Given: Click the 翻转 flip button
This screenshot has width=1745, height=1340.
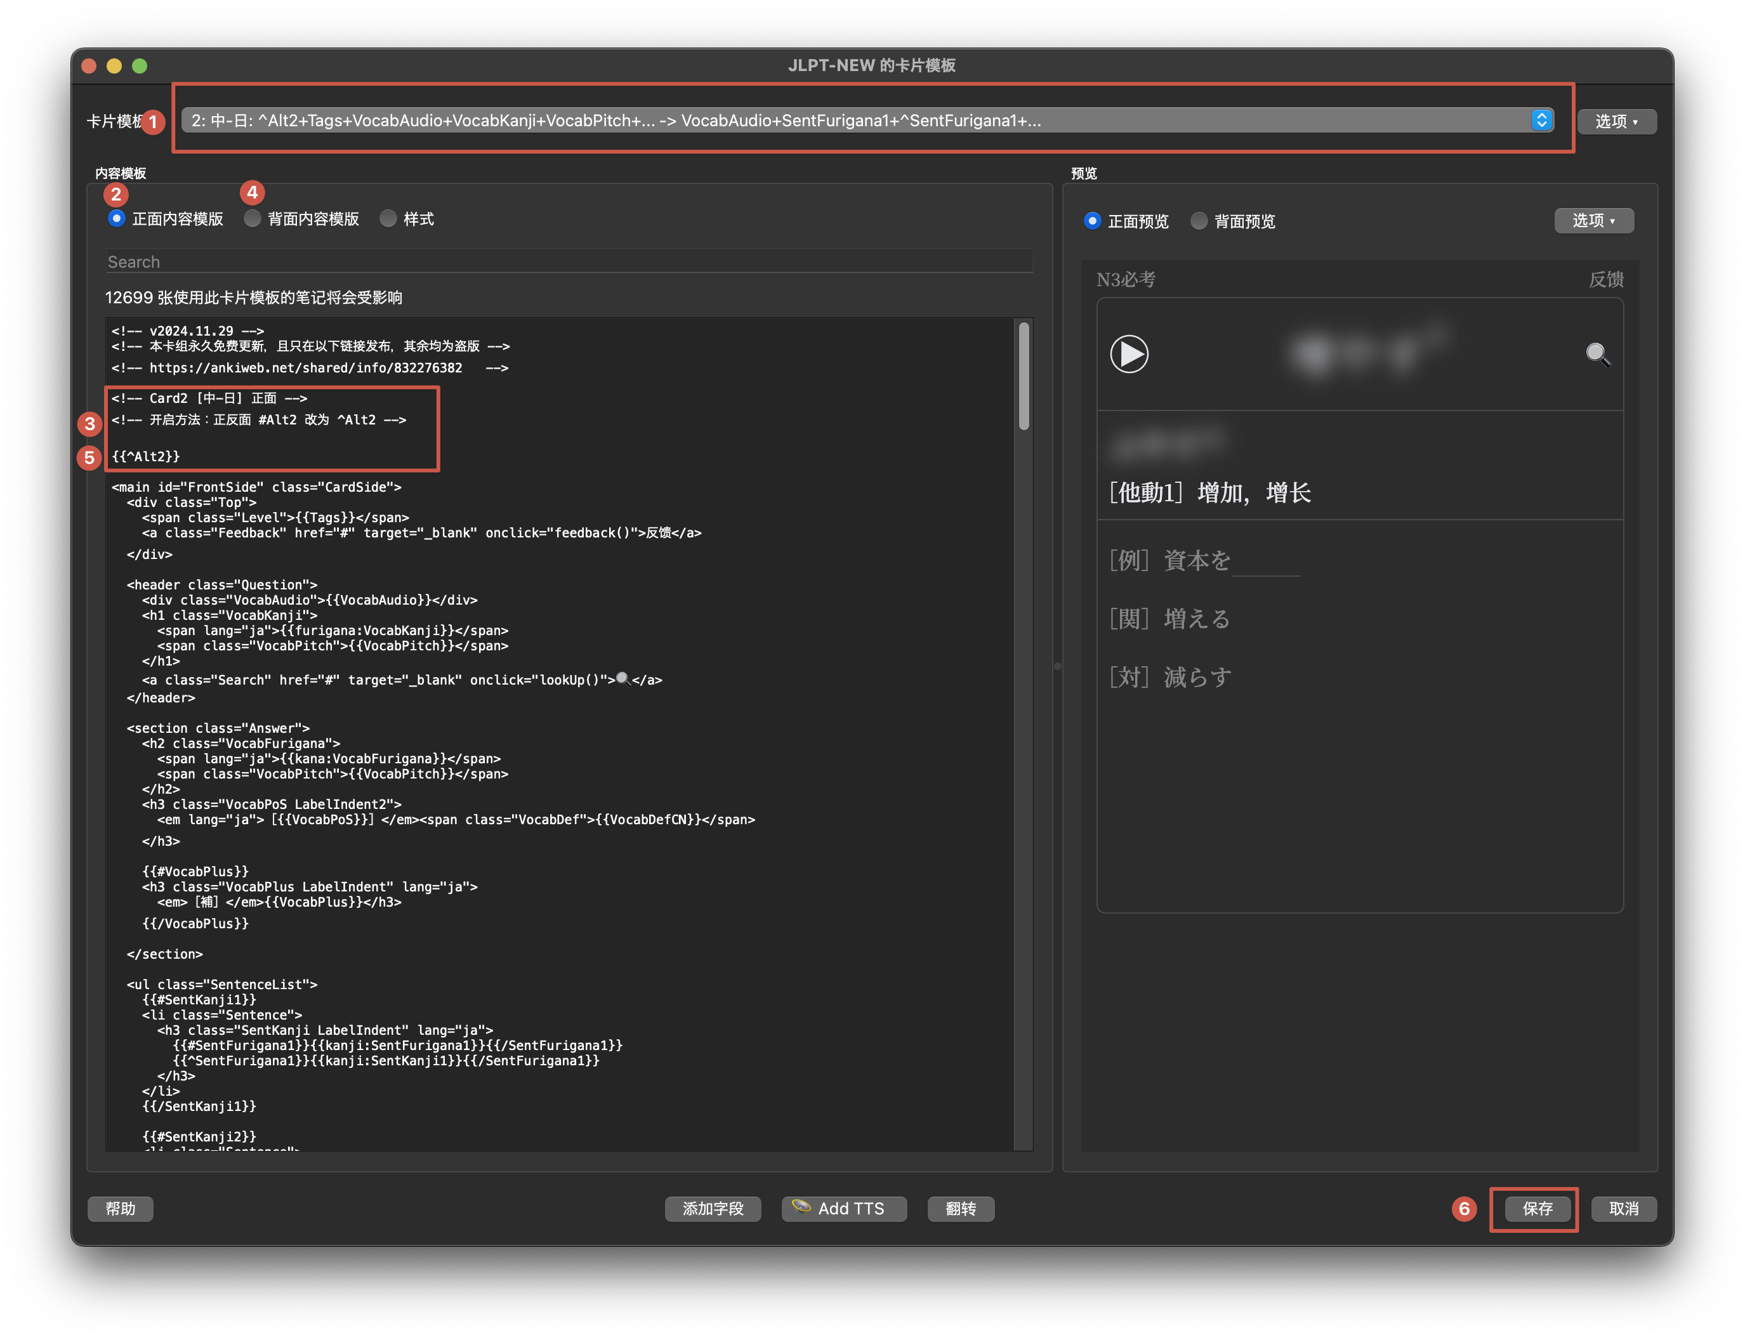Looking at the screenshot, I should (960, 1209).
